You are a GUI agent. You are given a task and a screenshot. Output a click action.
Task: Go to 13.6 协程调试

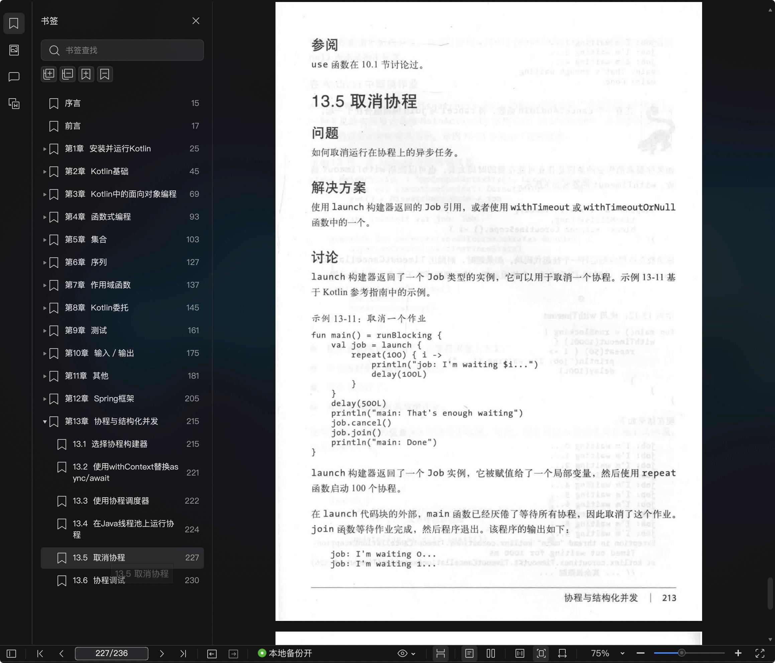click(122, 580)
